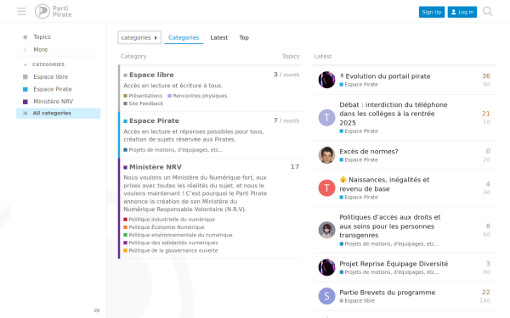The image size is (510, 318).
Task: Open topic Partie Brevets du programme
Action: click(x=387, y=293)
